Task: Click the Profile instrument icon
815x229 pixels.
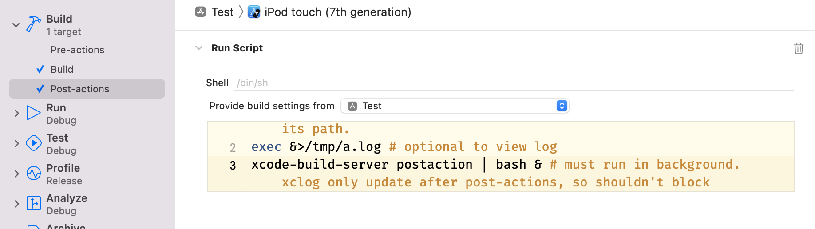Action: tap(33, 174)
